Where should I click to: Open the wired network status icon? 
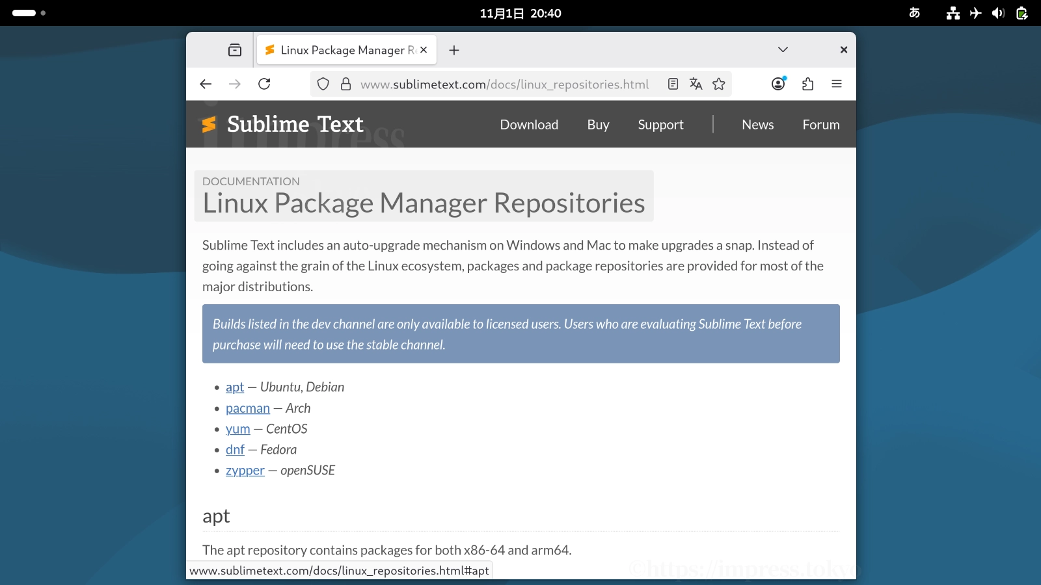click(953, 13)
